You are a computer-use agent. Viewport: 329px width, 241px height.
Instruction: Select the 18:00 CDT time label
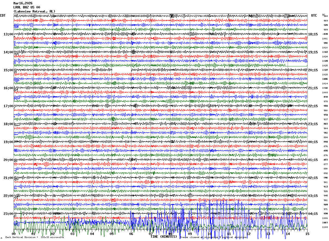pos(8,124)
